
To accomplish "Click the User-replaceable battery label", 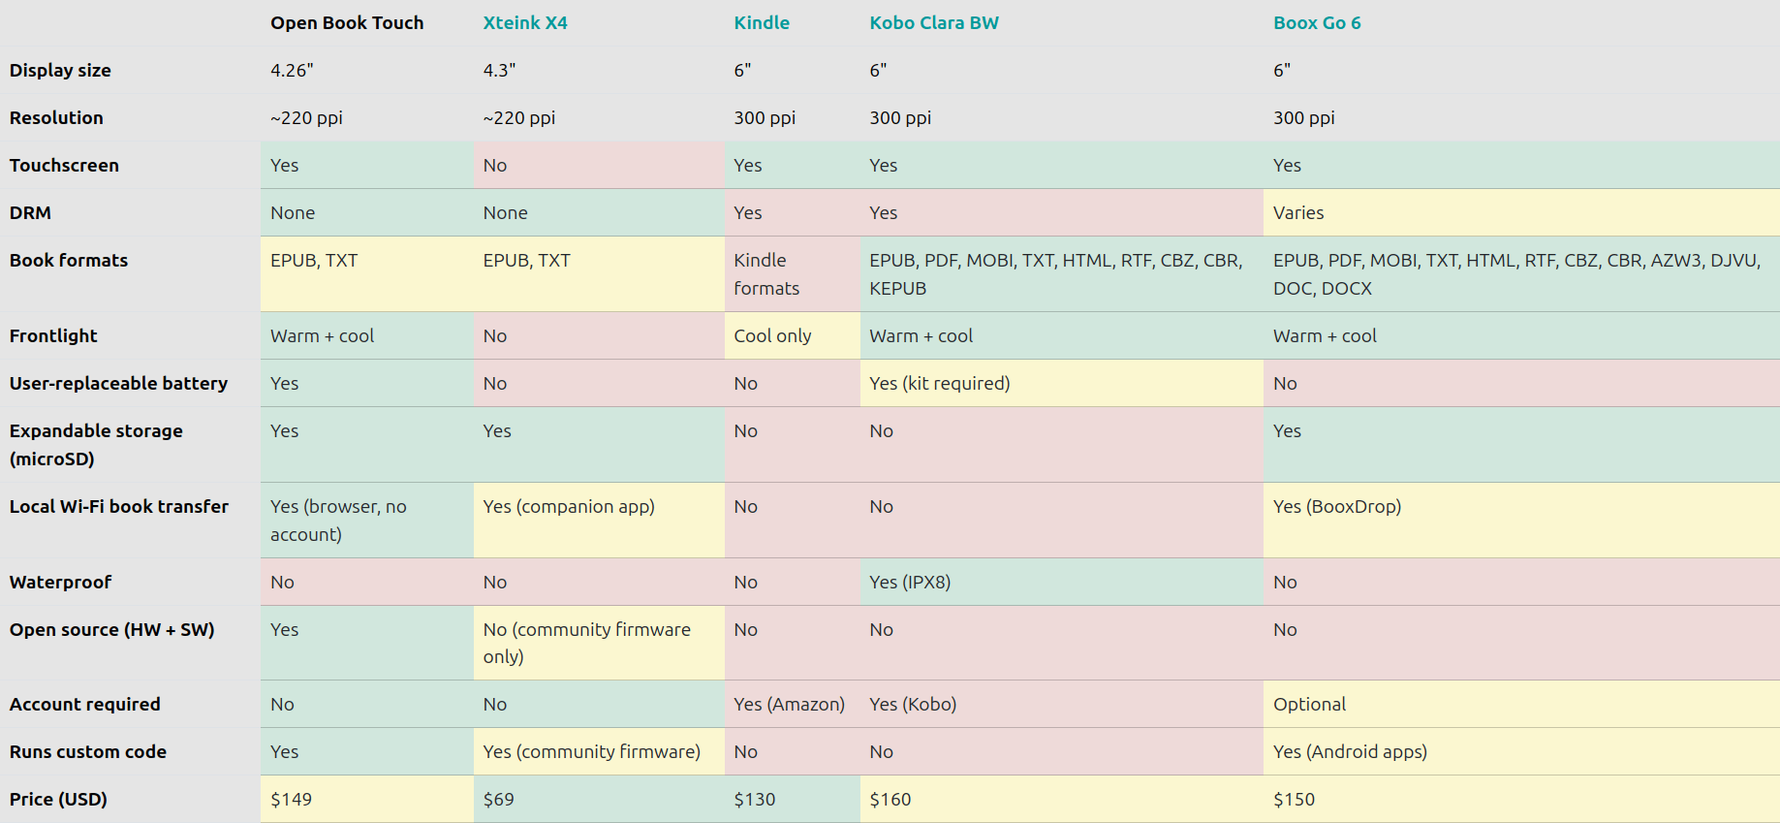I will (118, 383).
